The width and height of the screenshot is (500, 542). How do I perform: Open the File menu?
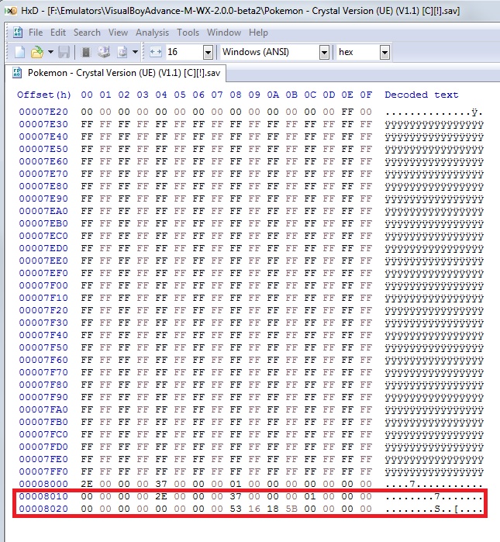pos(36,33)
